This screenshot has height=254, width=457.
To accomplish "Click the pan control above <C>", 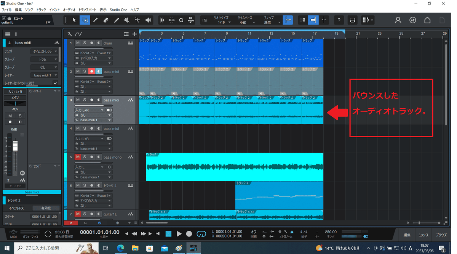I will coord(15,103).
